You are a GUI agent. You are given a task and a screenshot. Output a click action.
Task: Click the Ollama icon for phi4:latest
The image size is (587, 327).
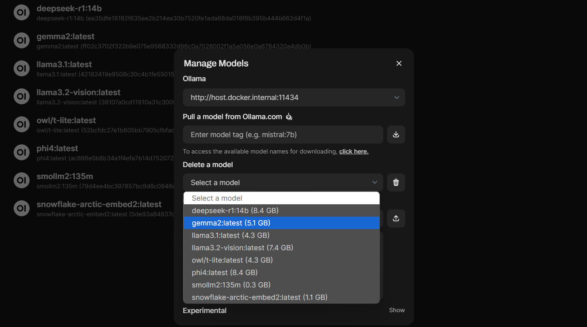point(22,152)
